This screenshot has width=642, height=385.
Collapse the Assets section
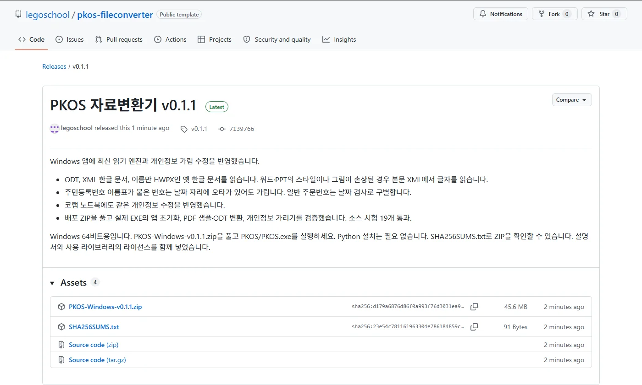point(52,283)
